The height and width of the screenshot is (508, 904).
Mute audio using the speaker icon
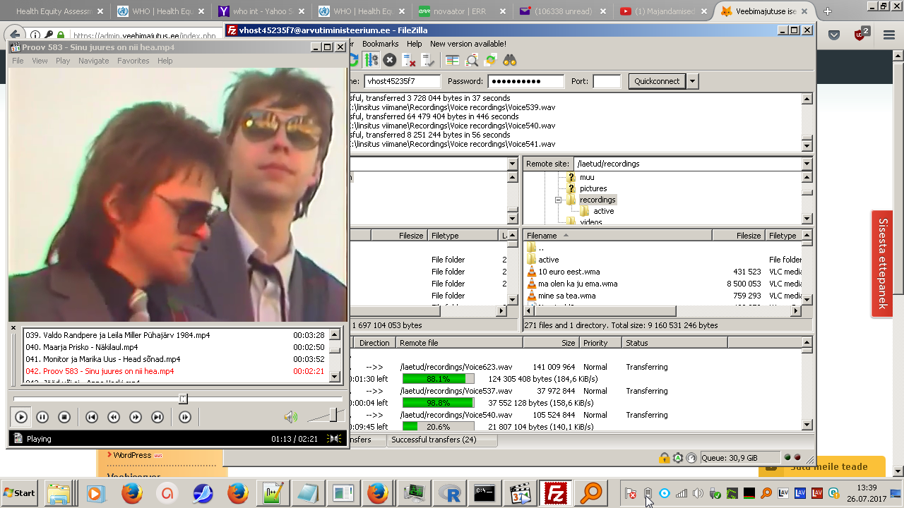tap(290, 417)
